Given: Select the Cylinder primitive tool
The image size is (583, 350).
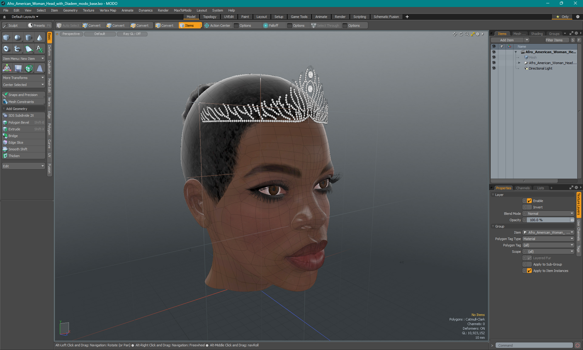Looking at the screenshot, I should tap(29, 38).
